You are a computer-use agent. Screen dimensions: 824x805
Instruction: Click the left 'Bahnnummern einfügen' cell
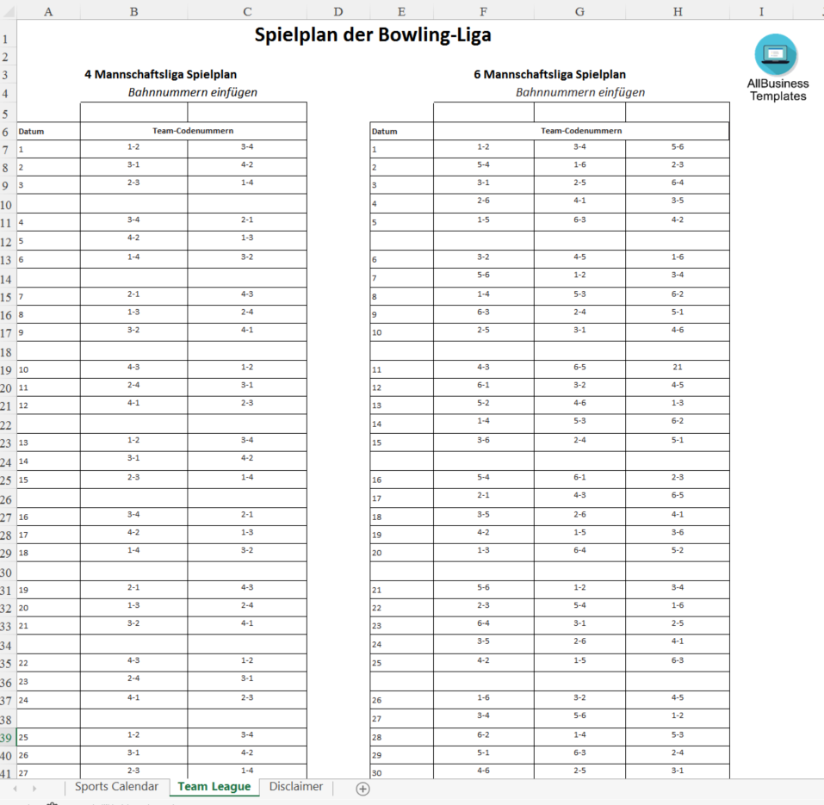(x=192, y=93)
